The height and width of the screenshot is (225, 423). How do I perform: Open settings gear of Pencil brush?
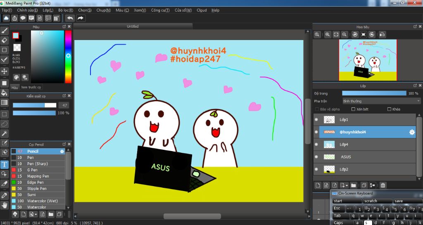click(62, 152)
